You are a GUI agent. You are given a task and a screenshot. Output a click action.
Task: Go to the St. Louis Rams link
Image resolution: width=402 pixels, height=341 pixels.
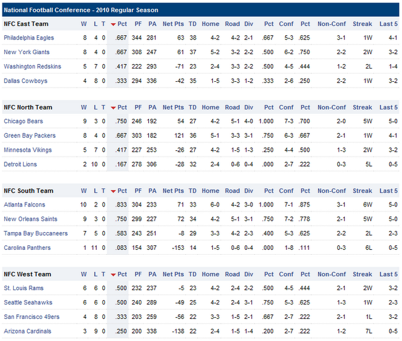click(23, 288)
